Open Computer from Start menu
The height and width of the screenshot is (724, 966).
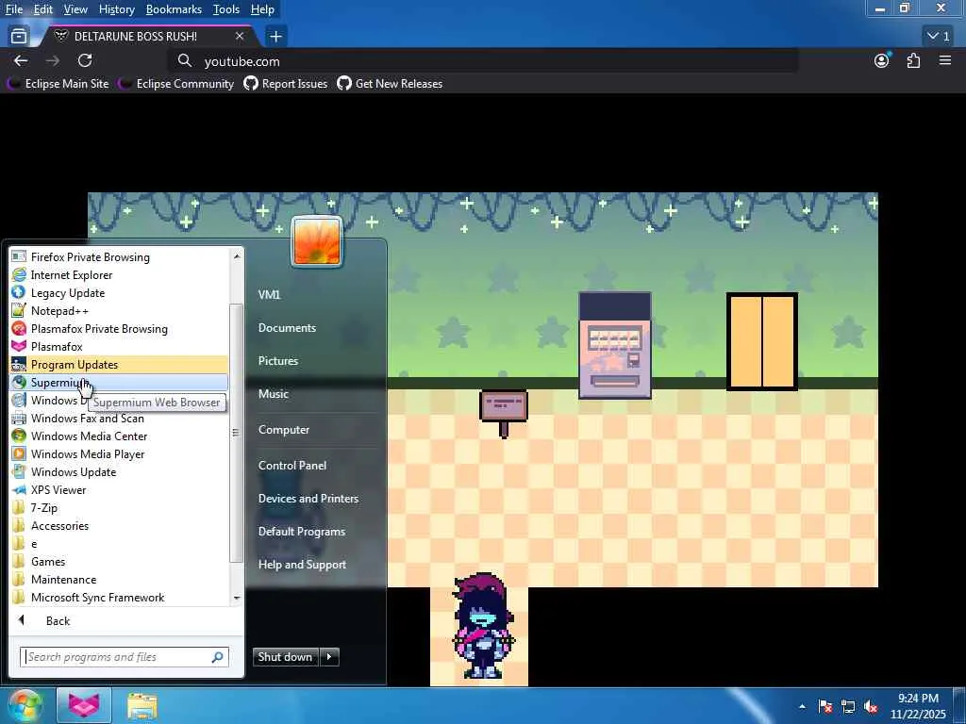(283, 430)
